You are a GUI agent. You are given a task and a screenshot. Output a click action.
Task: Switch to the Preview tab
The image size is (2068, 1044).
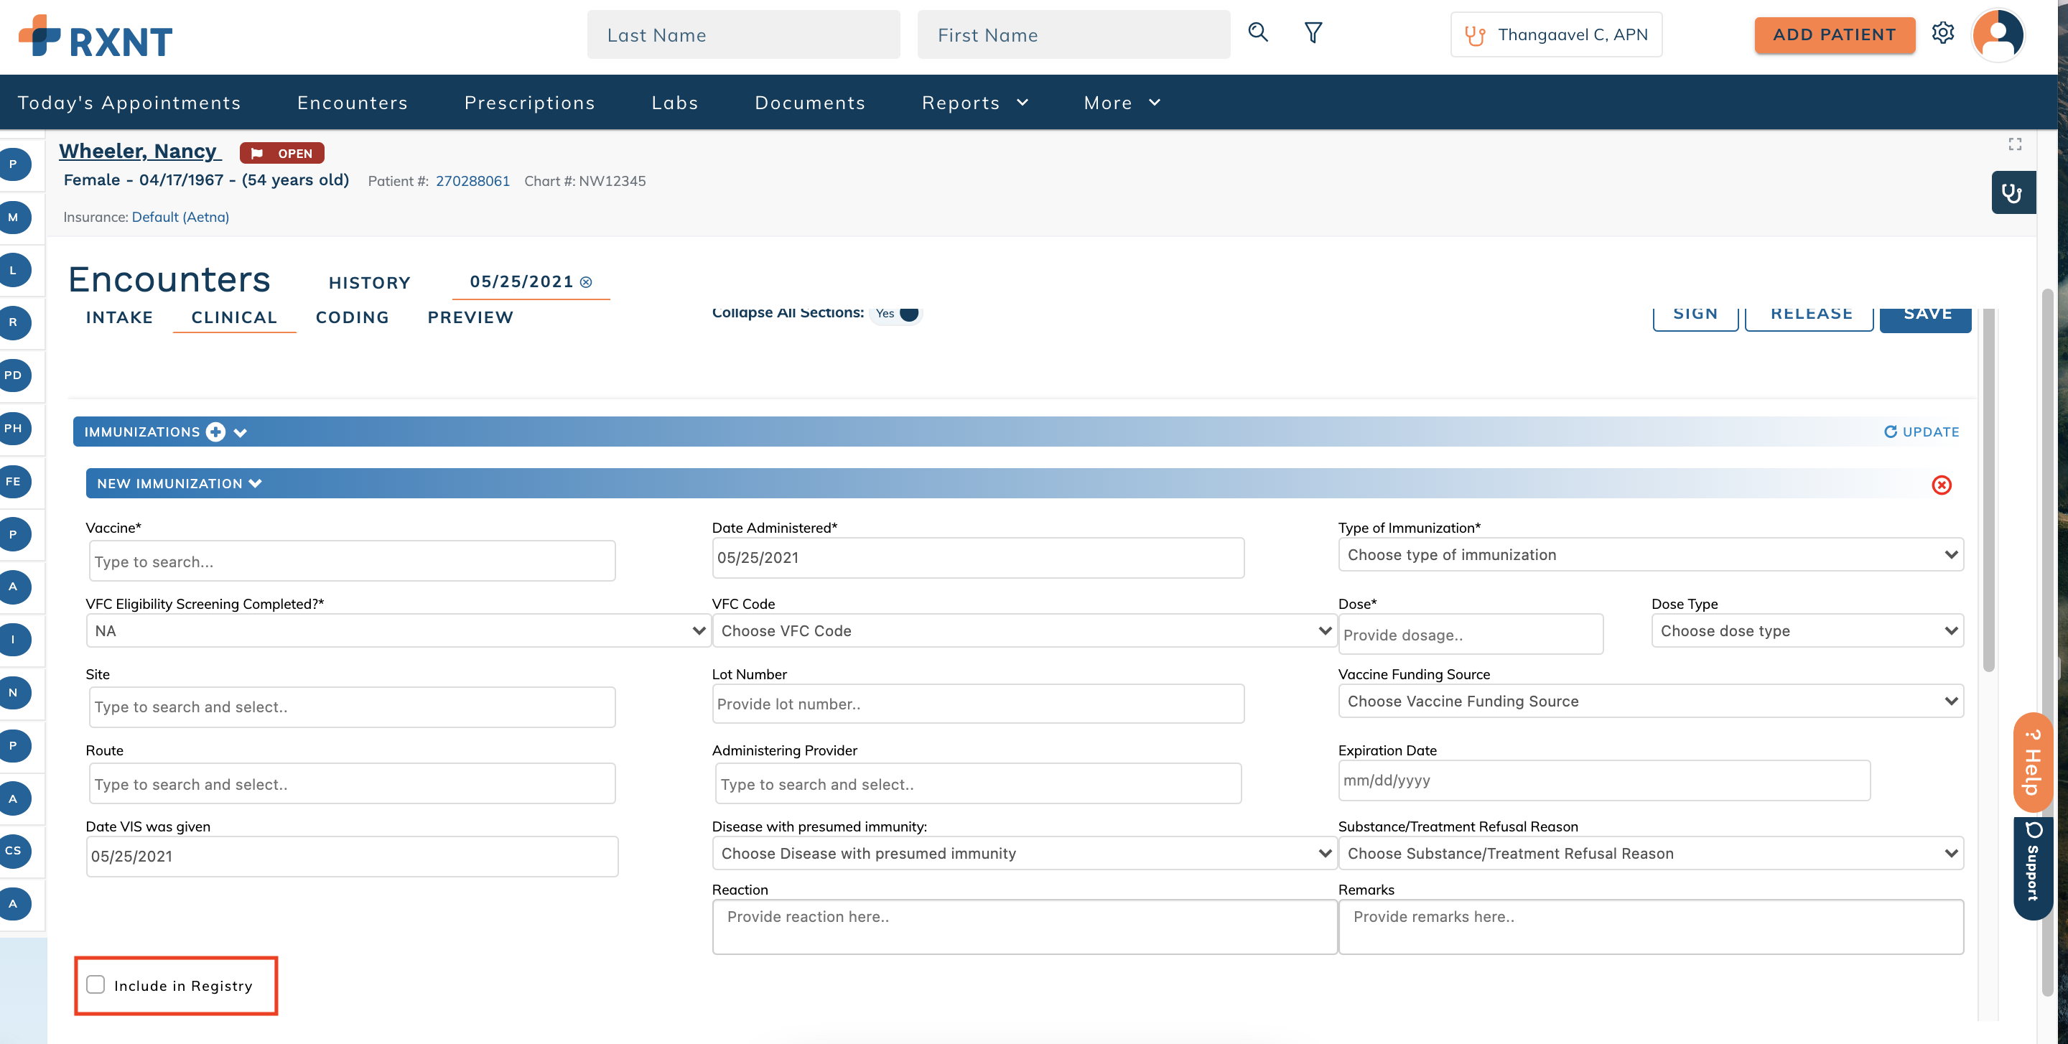[x=470, y=317]
